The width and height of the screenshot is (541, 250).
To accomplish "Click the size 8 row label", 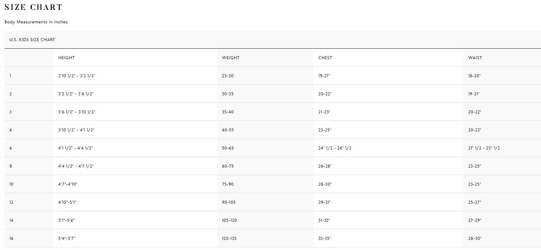I will [11, 166].
